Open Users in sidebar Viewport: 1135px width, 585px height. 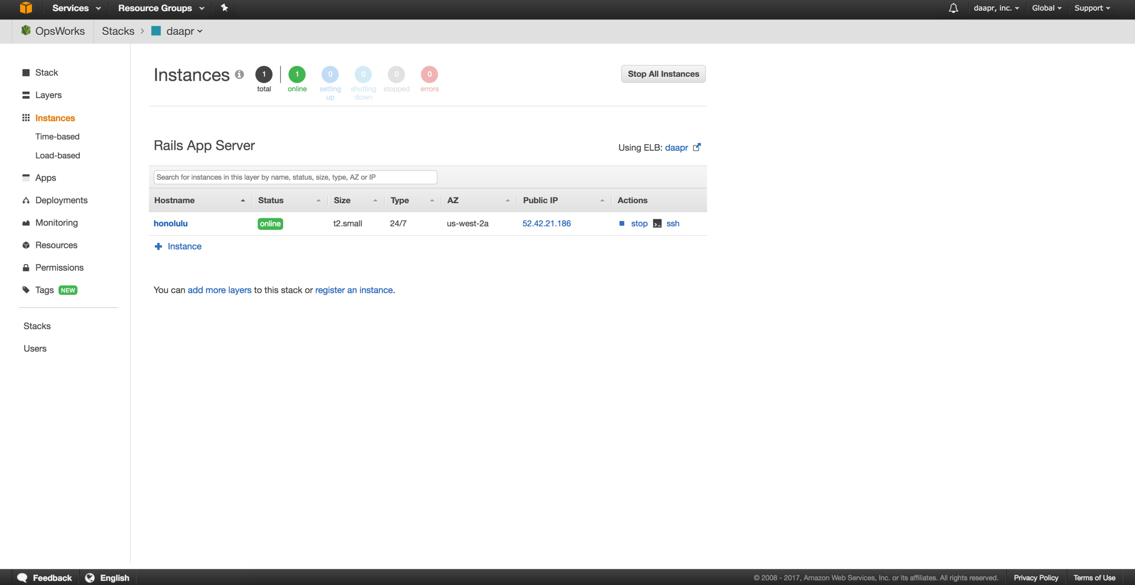tap(35, 349)
